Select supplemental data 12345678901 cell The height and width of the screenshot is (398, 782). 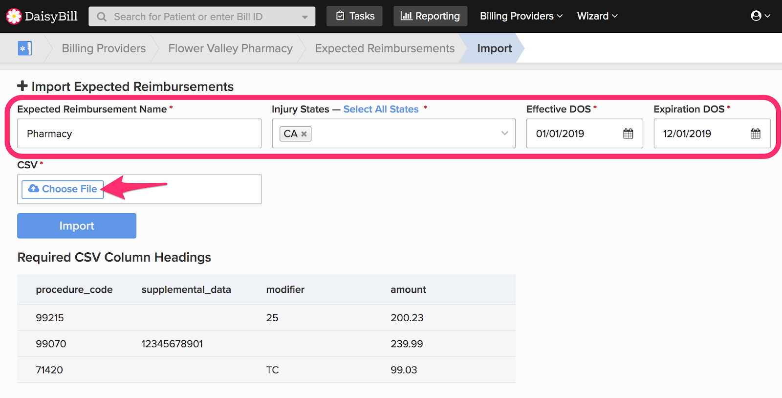pos(172,344)
